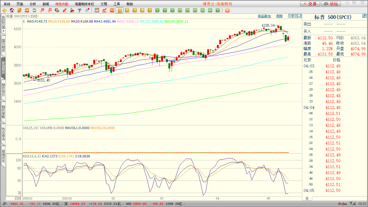Click the MA5:4149.73 label

[37, 21]
